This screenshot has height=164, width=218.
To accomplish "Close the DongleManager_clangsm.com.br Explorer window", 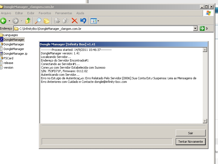I will pyautogui.click(x=211, y=7).
